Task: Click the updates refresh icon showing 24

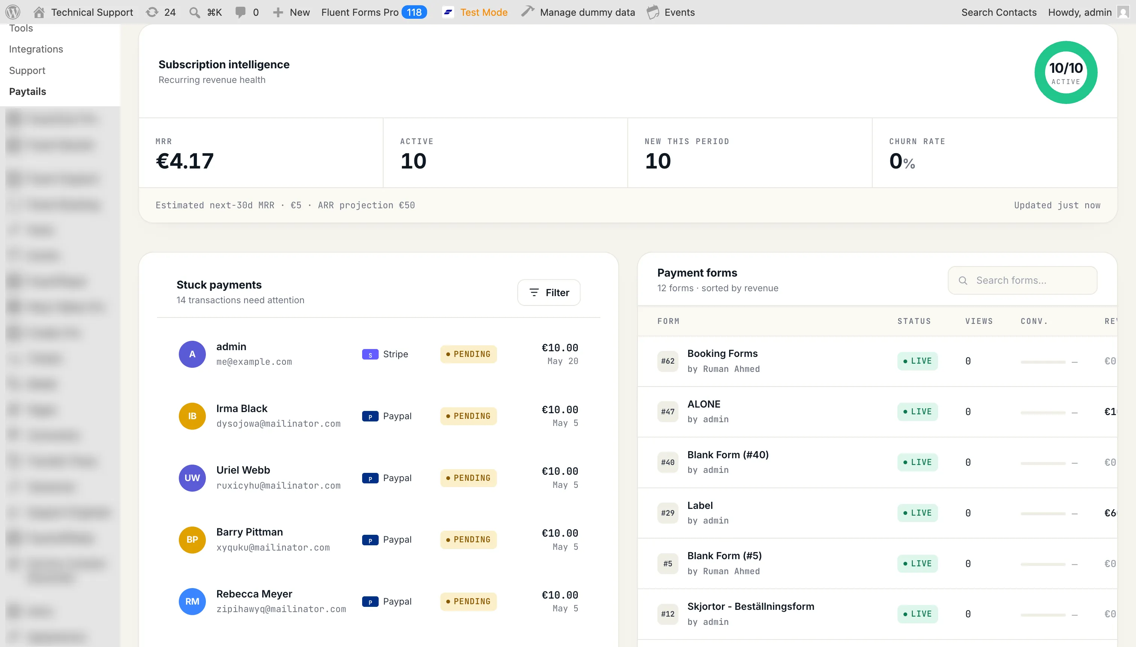Action: 152,12
